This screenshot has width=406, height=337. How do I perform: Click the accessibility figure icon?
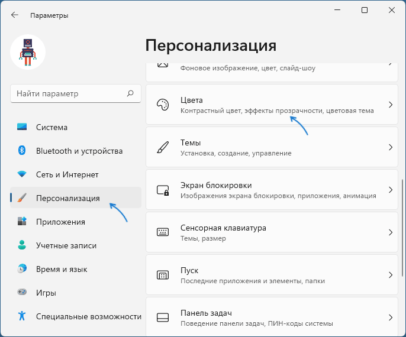tap(22, 316)
